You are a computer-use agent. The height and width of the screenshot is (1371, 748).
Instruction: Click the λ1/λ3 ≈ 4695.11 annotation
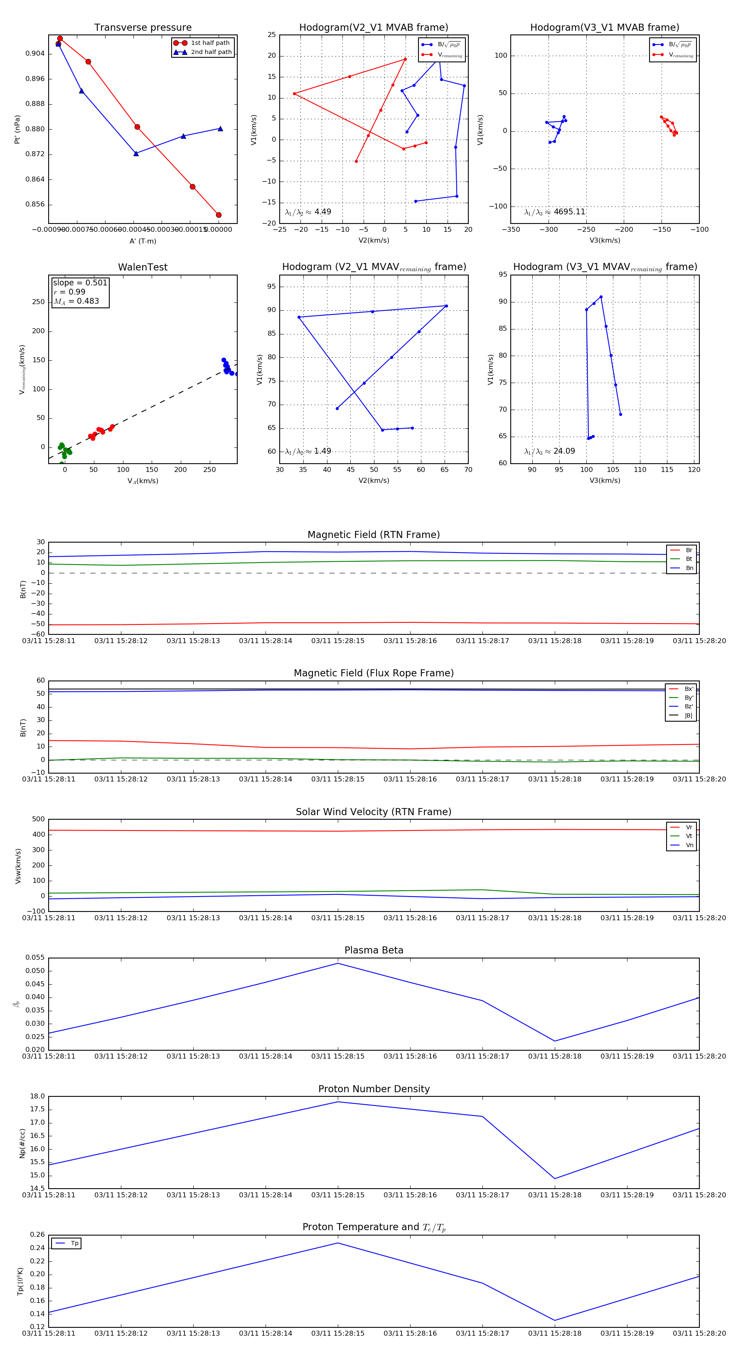point(555,212)
